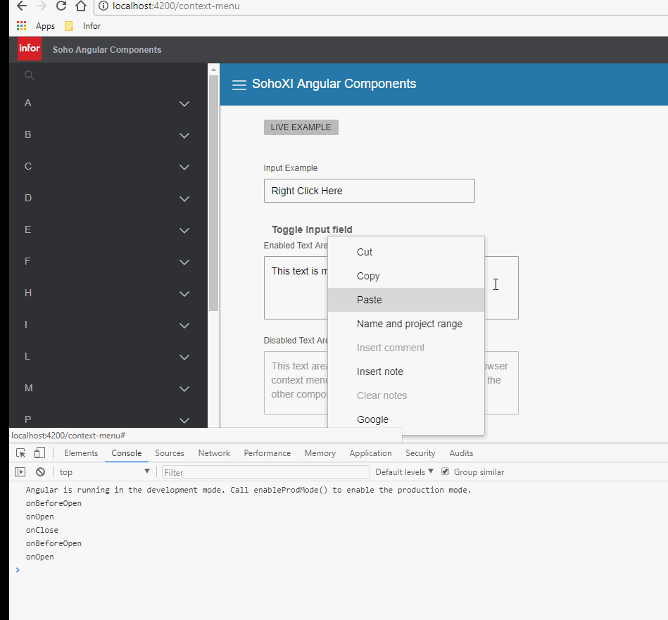Open the top context dropdown in console
The image size is (668, 620).
pos(104,472)
